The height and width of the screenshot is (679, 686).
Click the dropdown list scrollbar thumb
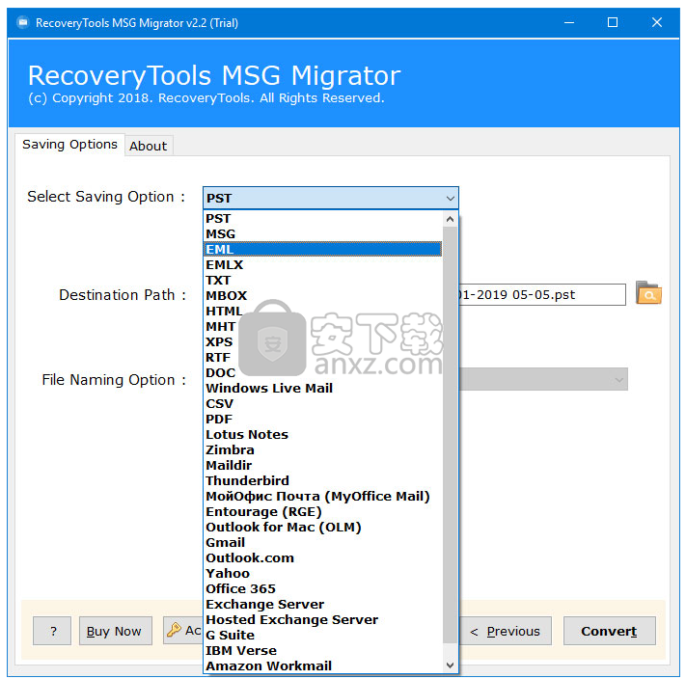click(450, 435)
